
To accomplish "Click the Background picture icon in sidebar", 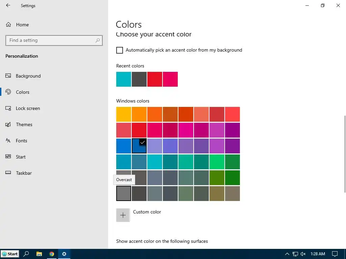I will (x=8, y=76).
